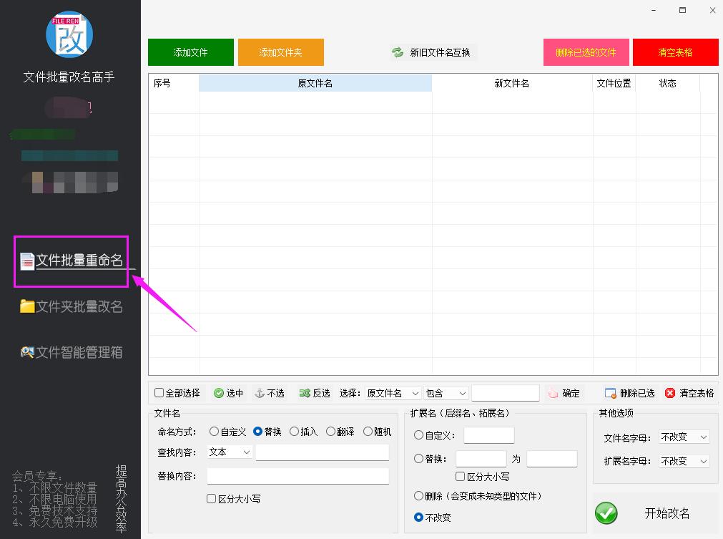This screenshot has height=539, width=723.
Task: Click the pink 删除已选的文件 button
Action: (x=586, y=52)
